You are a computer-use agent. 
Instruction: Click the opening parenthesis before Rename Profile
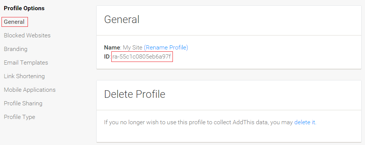145,48
